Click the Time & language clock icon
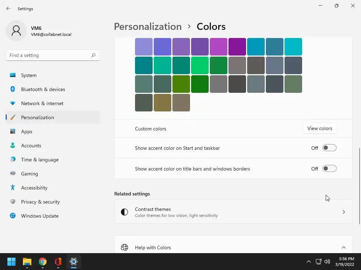 13,159
